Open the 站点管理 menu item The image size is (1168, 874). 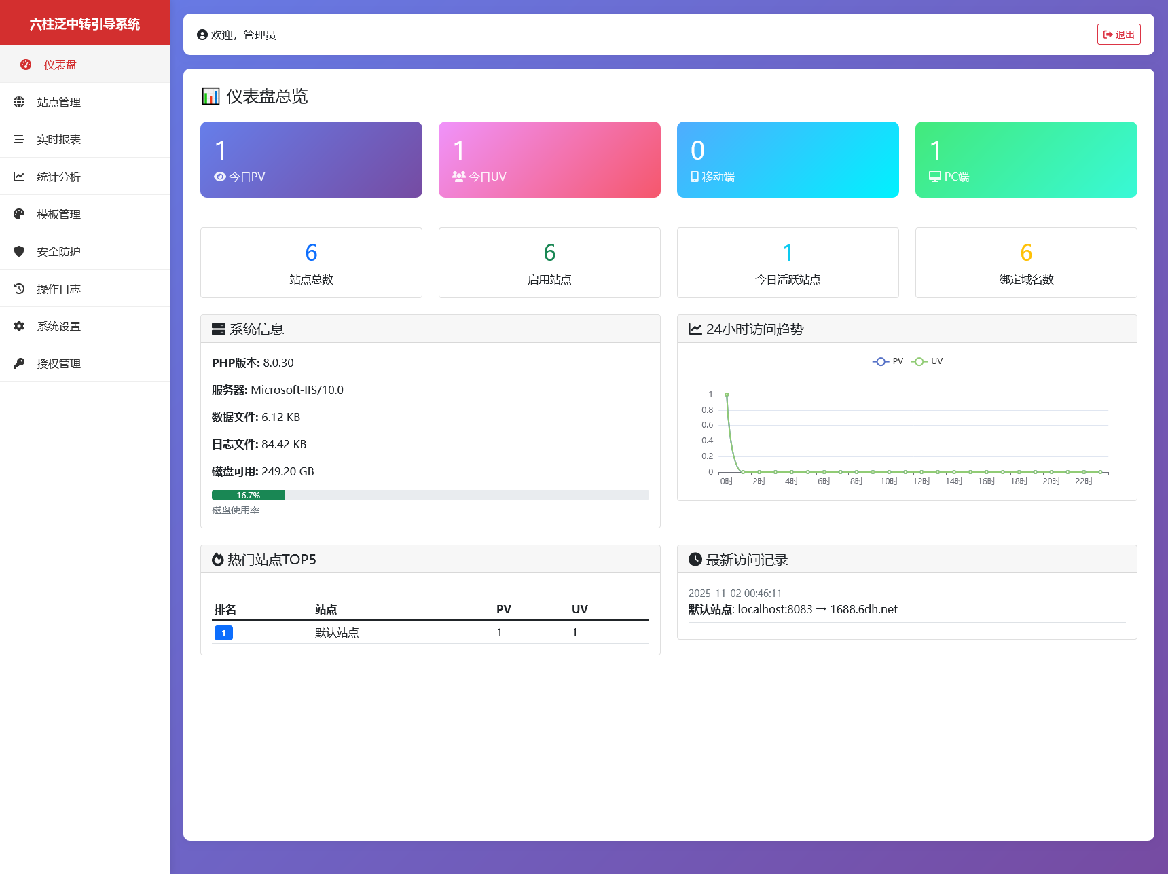tap(58, 102)
